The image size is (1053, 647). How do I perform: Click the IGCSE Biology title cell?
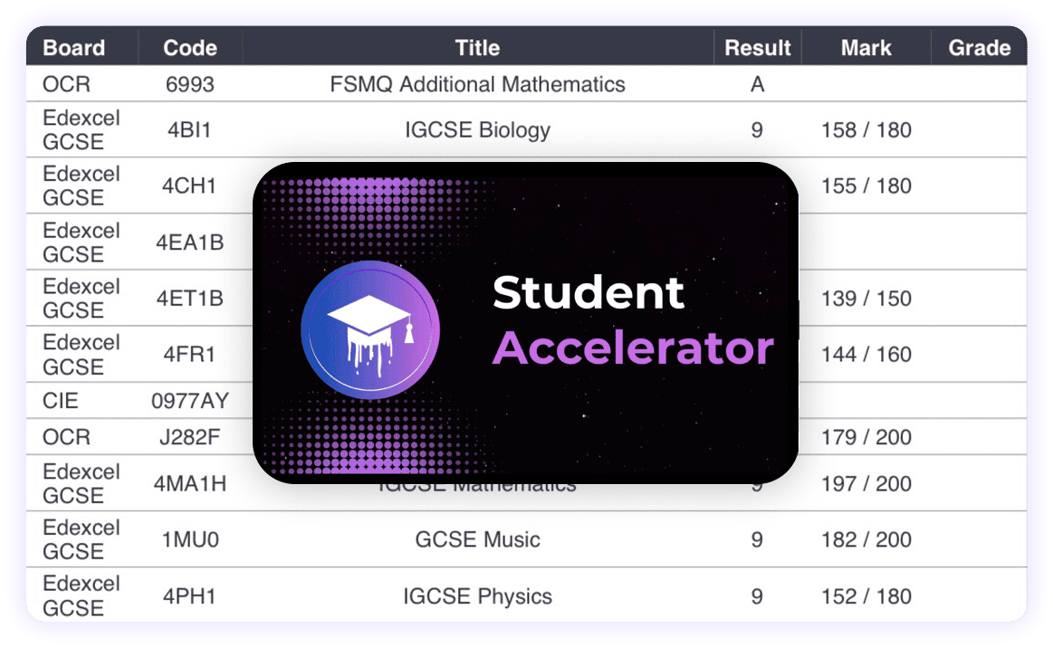[477, 129]
